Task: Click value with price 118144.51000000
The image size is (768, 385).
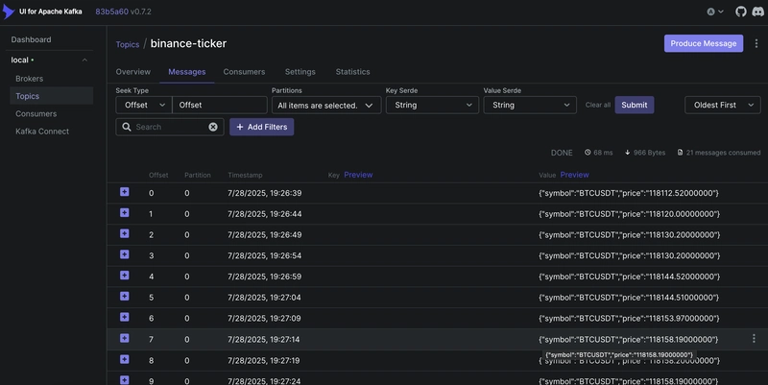Action: pos(629,298)
